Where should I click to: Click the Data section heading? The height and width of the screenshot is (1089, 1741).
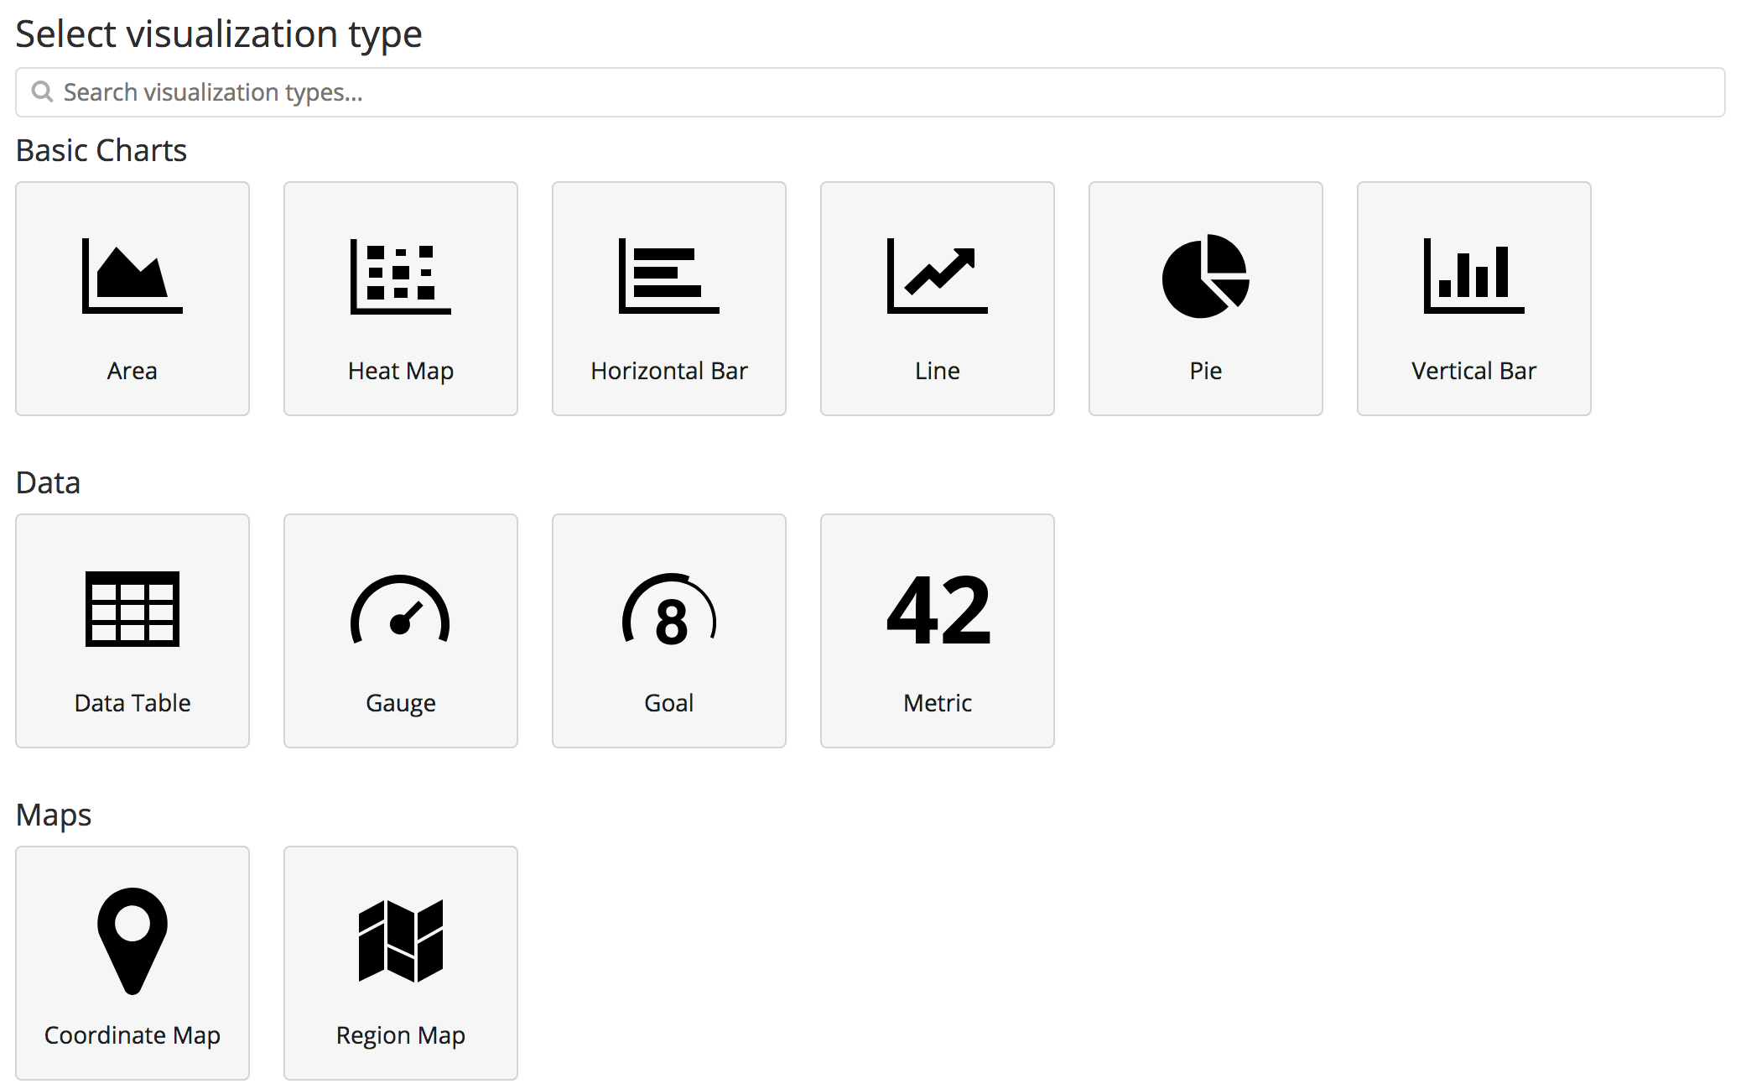(49, 482)
